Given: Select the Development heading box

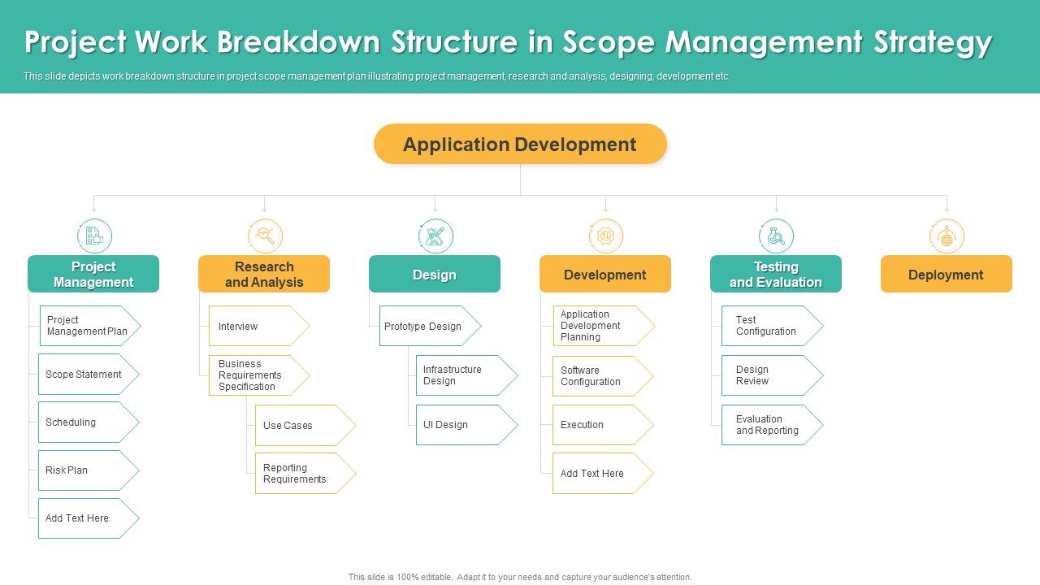Looking at the screenshot, I should [x=605, y=275].
